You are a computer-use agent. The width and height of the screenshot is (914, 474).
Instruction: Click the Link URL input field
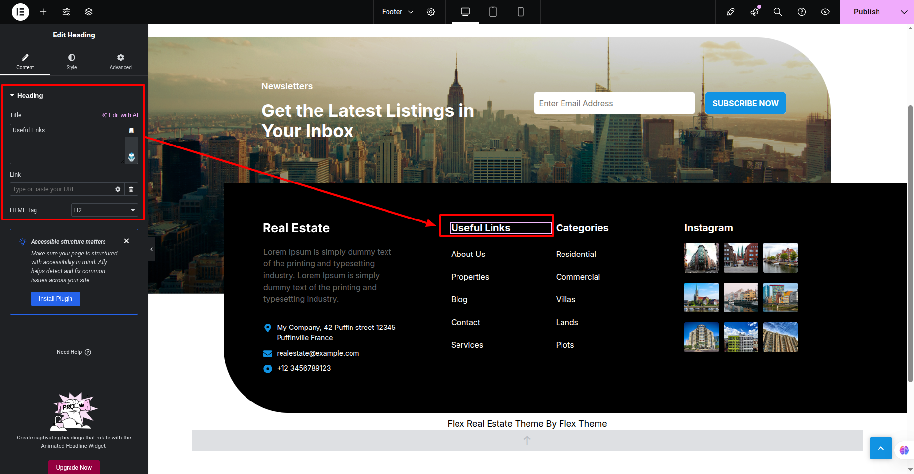click(60, 189)
